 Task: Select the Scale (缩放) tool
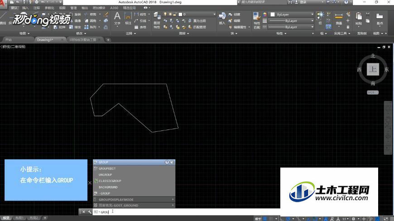75,27
